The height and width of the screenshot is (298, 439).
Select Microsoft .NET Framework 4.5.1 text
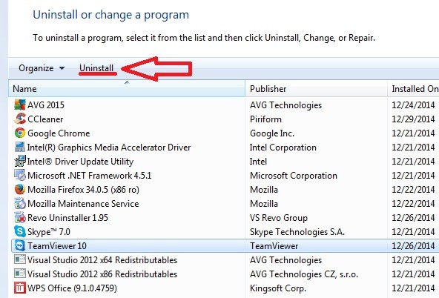(x=89, y=176)
